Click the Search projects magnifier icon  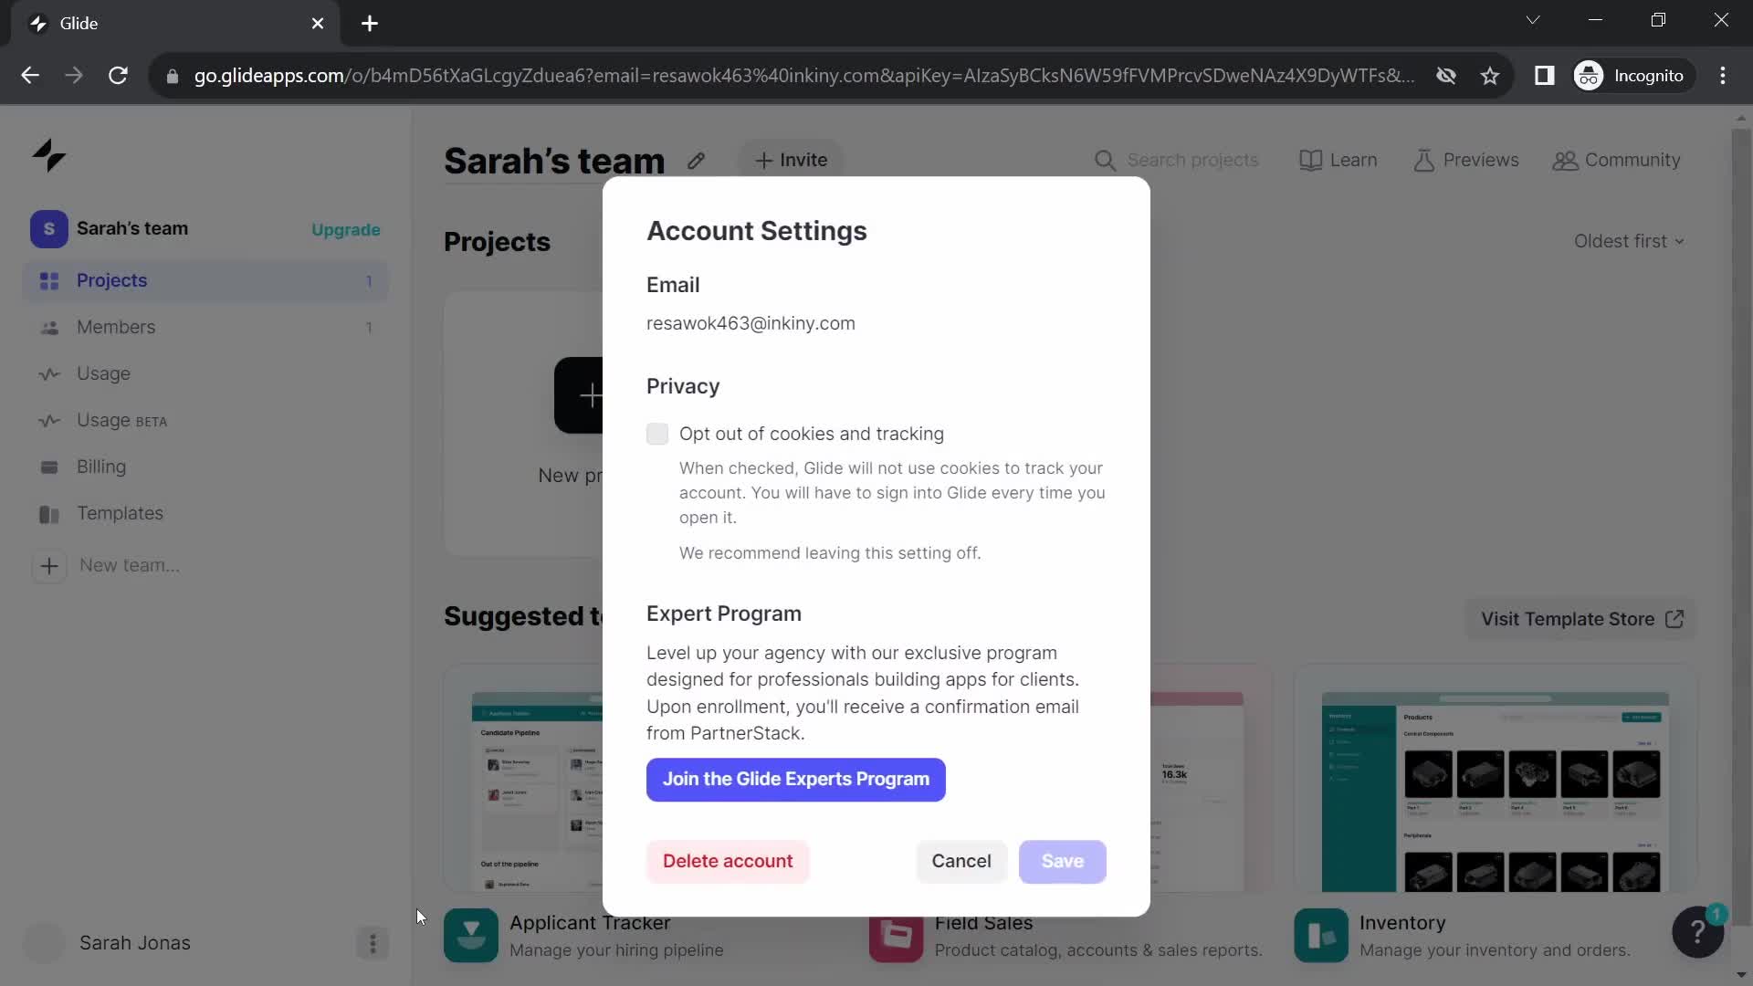[1104, 159]
